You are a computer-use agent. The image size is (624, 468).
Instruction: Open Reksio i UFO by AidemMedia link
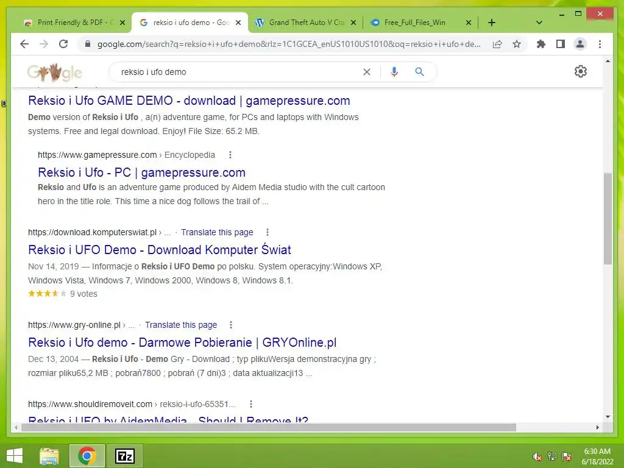click(x=168, y=419)
